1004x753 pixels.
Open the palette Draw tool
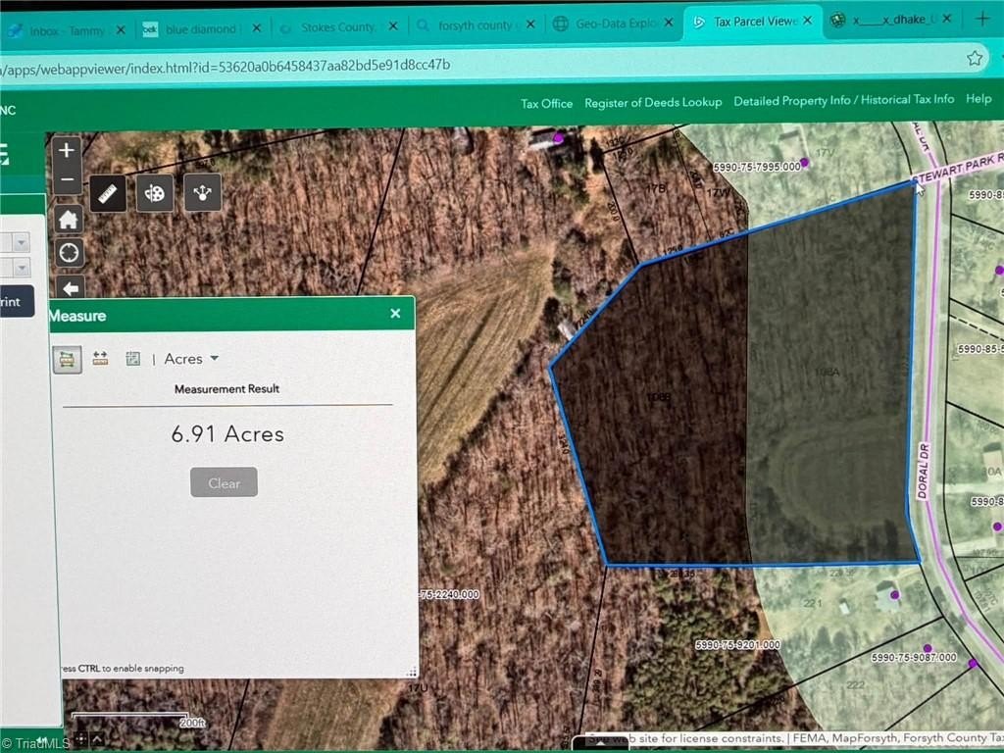155,192
